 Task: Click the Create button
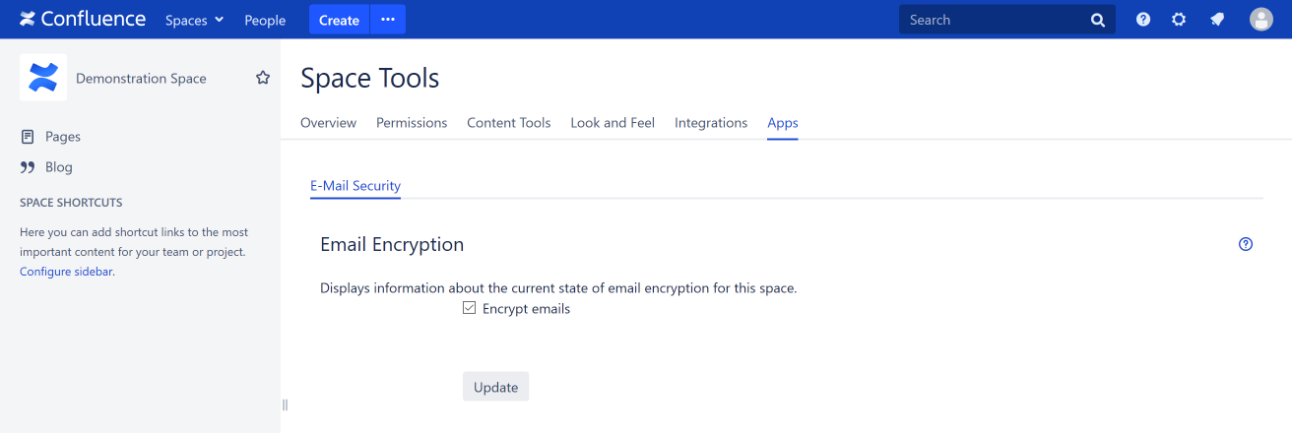pos(339,20)
